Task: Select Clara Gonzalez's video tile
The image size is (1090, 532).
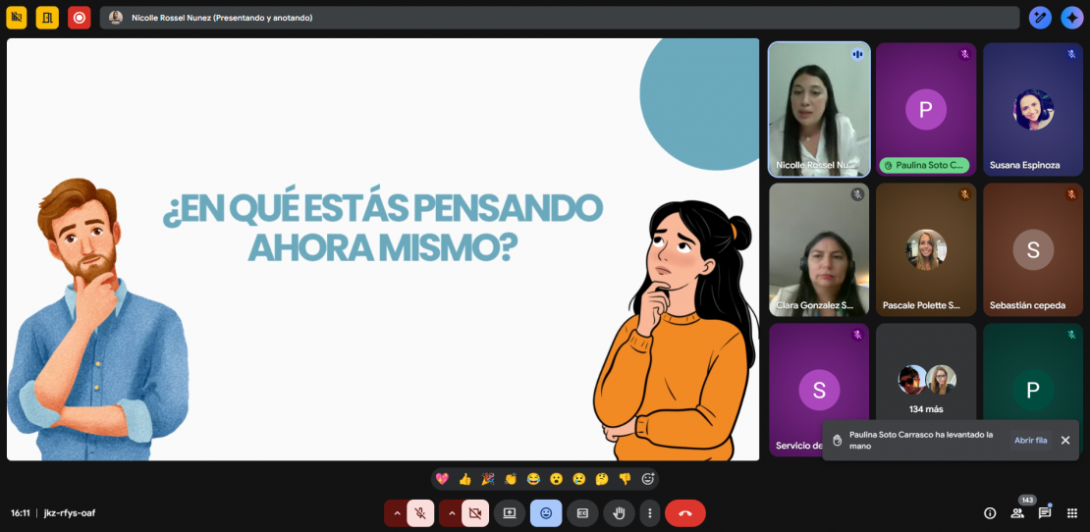Action: 818,249
